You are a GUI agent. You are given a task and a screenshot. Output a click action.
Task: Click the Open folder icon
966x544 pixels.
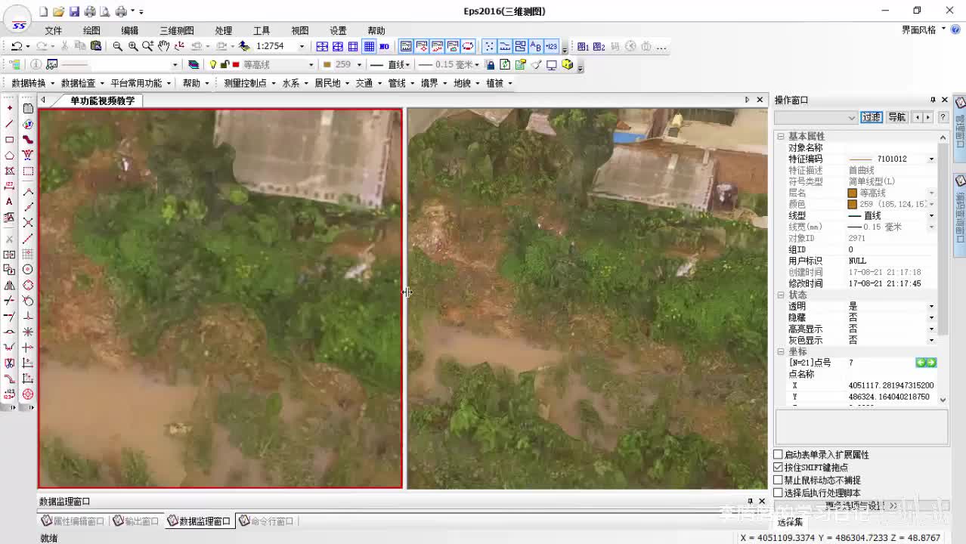(58, 11)
